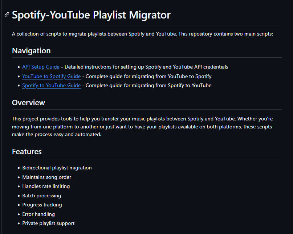Click the 'This project provides tools' paragraph
The width and height of the screenshot is (293, 234).
point(142,127)
